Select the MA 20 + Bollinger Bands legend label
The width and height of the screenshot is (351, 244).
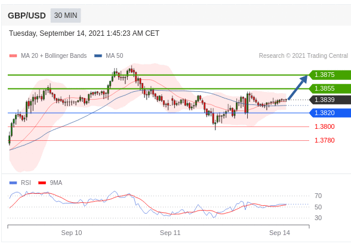54,55
